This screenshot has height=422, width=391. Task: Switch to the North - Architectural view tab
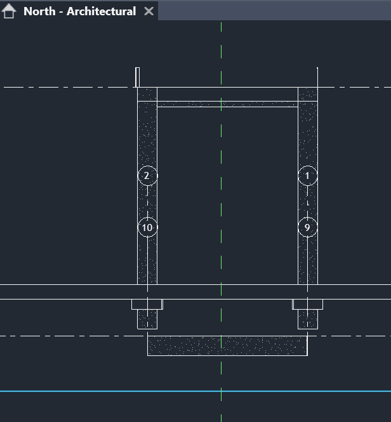(79, 11)
